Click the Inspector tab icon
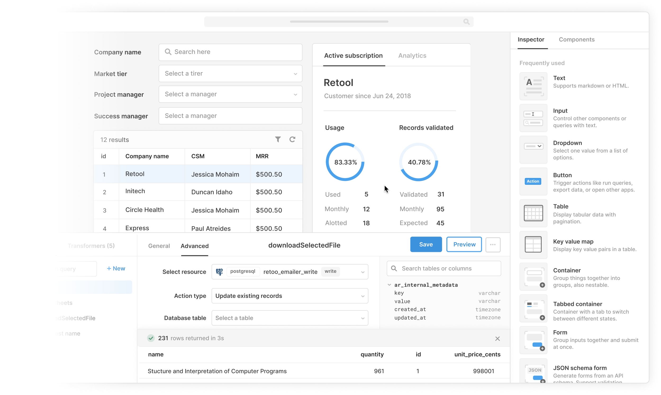Viewport: 661px width, 395px height. coord(531,39)
